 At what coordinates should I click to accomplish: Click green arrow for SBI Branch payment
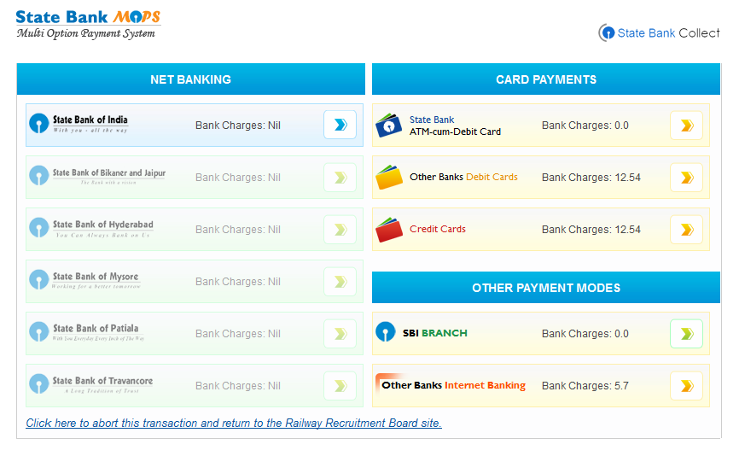(686, 334)
